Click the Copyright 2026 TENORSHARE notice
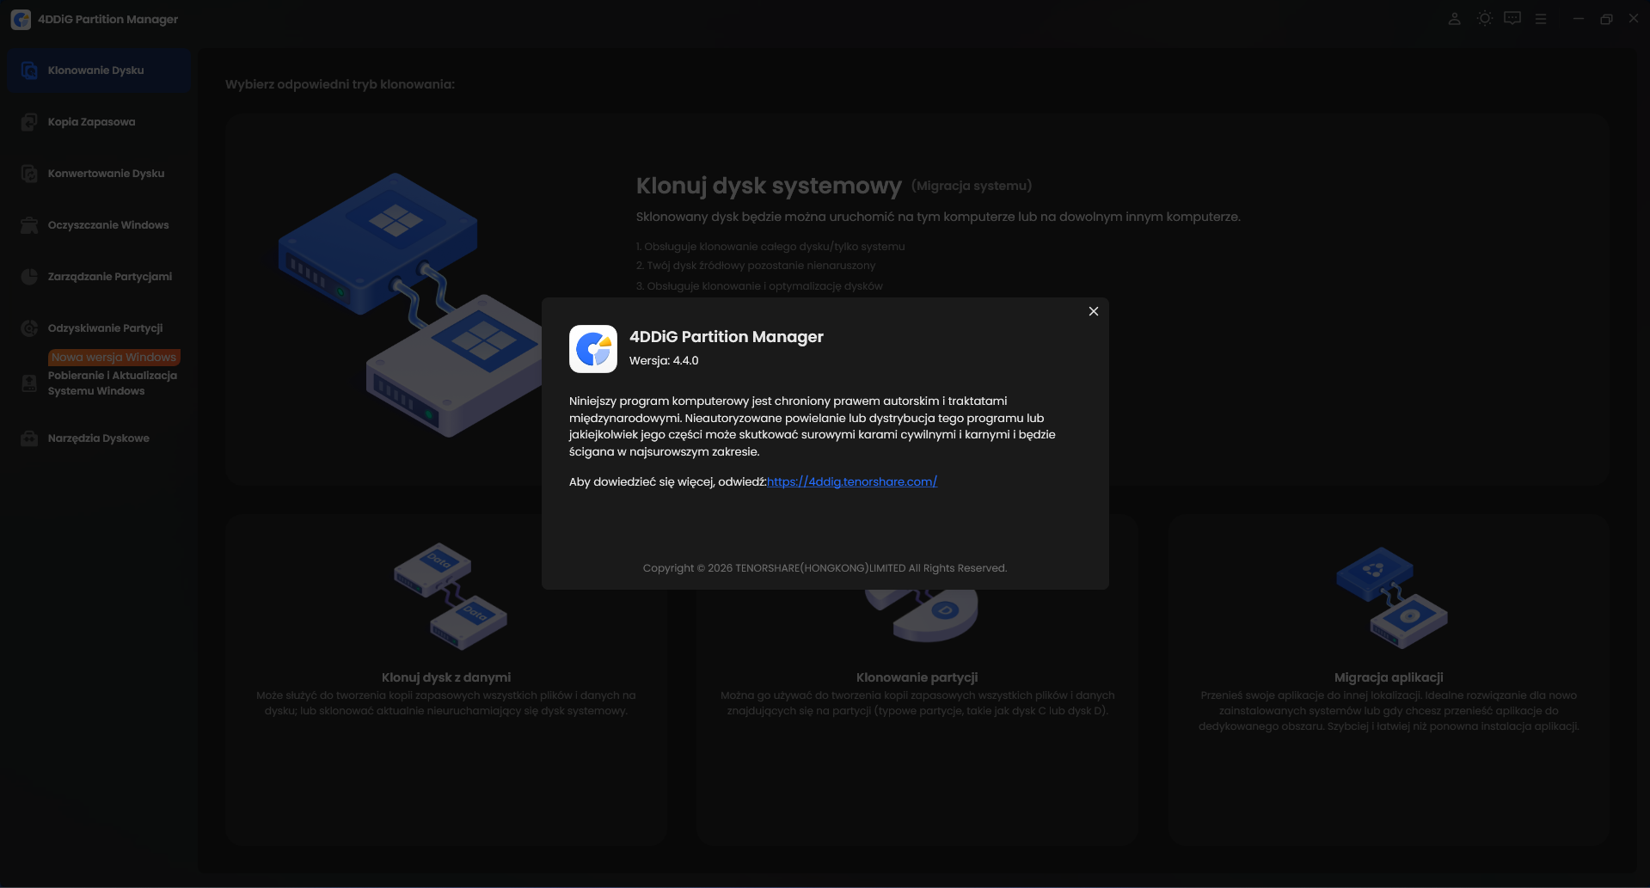1650x888 pixels. (x=825, y=568)
